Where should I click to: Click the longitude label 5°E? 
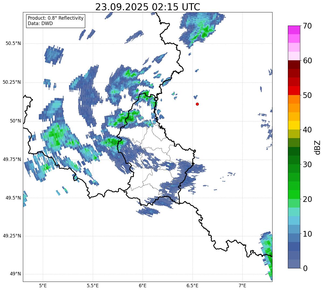(x=43, y=285)
